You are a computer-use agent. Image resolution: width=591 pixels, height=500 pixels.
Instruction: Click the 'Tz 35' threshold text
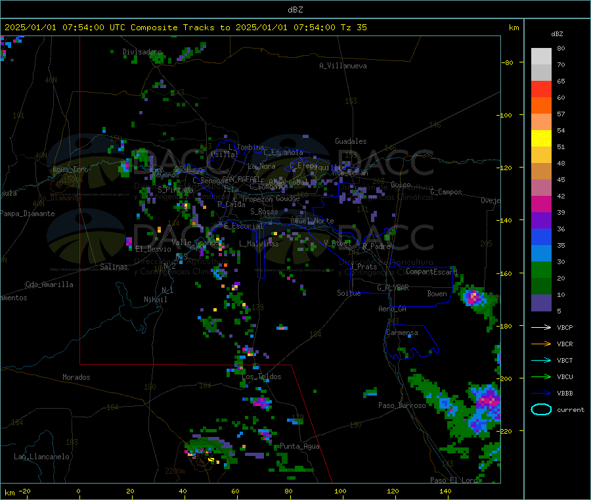click(x=353, y=28)
